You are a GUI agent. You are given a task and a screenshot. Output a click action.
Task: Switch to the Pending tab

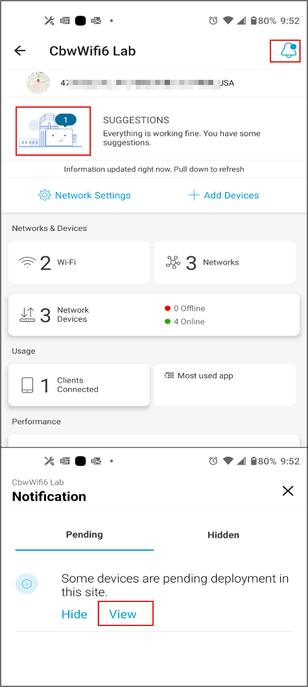tap(84, 535)
